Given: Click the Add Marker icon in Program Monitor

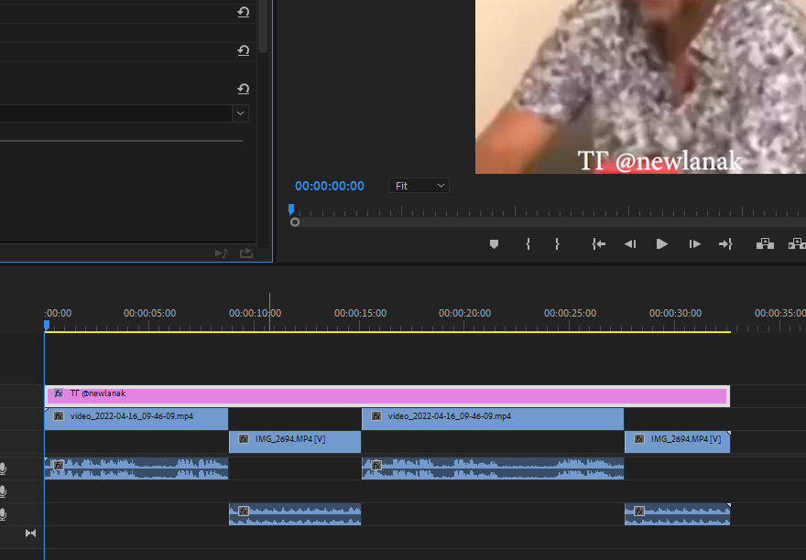Looking at the screenshot, I should [x=495, y=244].
